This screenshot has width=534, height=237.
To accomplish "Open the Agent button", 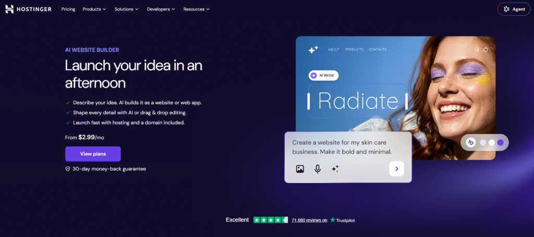I will pyautogui.click(x=514, y=9).
